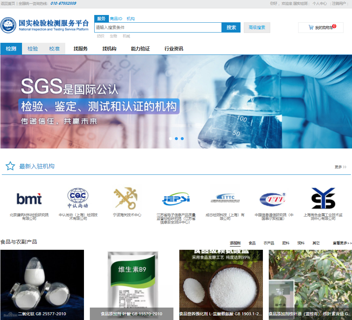Click the hotline number 010-67882889
This screenshot has height=320, width=352.
click(63, 3)
